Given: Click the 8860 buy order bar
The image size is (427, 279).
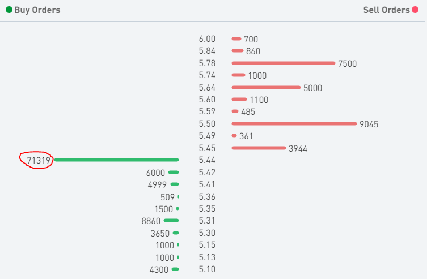Looking at the screenshot, I should coord(171,221).
